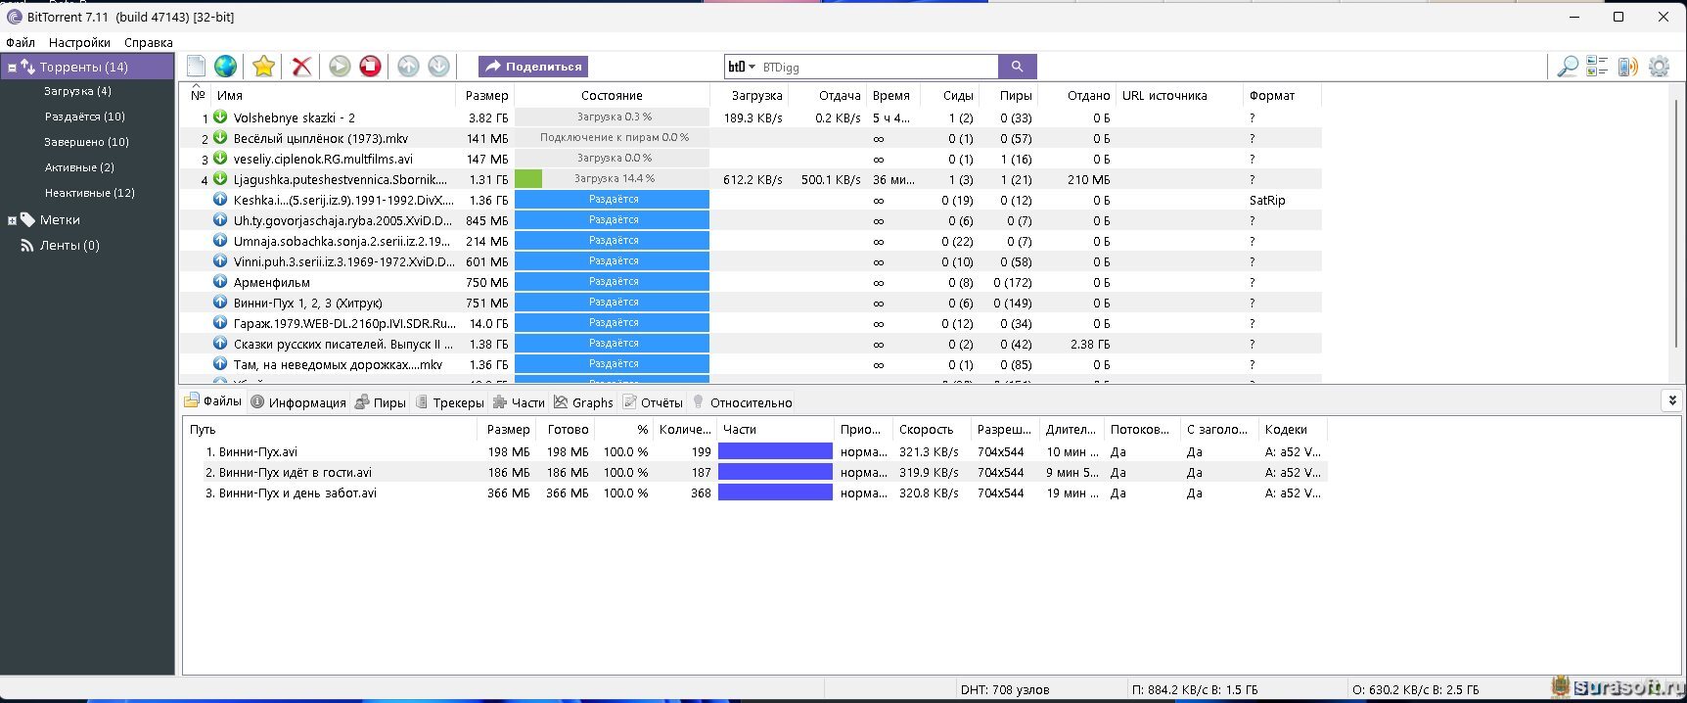Select Завершено (10) in the sidebar
Screen dimensions: 1687x703
pos(86,142)
